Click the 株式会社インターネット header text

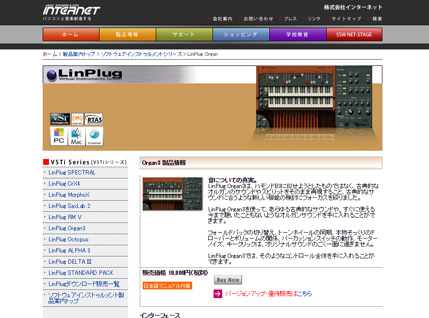point(353,7)
